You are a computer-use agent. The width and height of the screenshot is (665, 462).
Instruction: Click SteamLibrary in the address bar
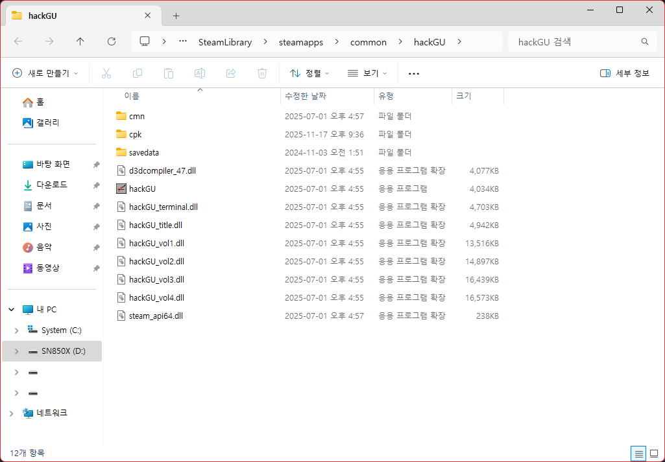coord(225,42)
